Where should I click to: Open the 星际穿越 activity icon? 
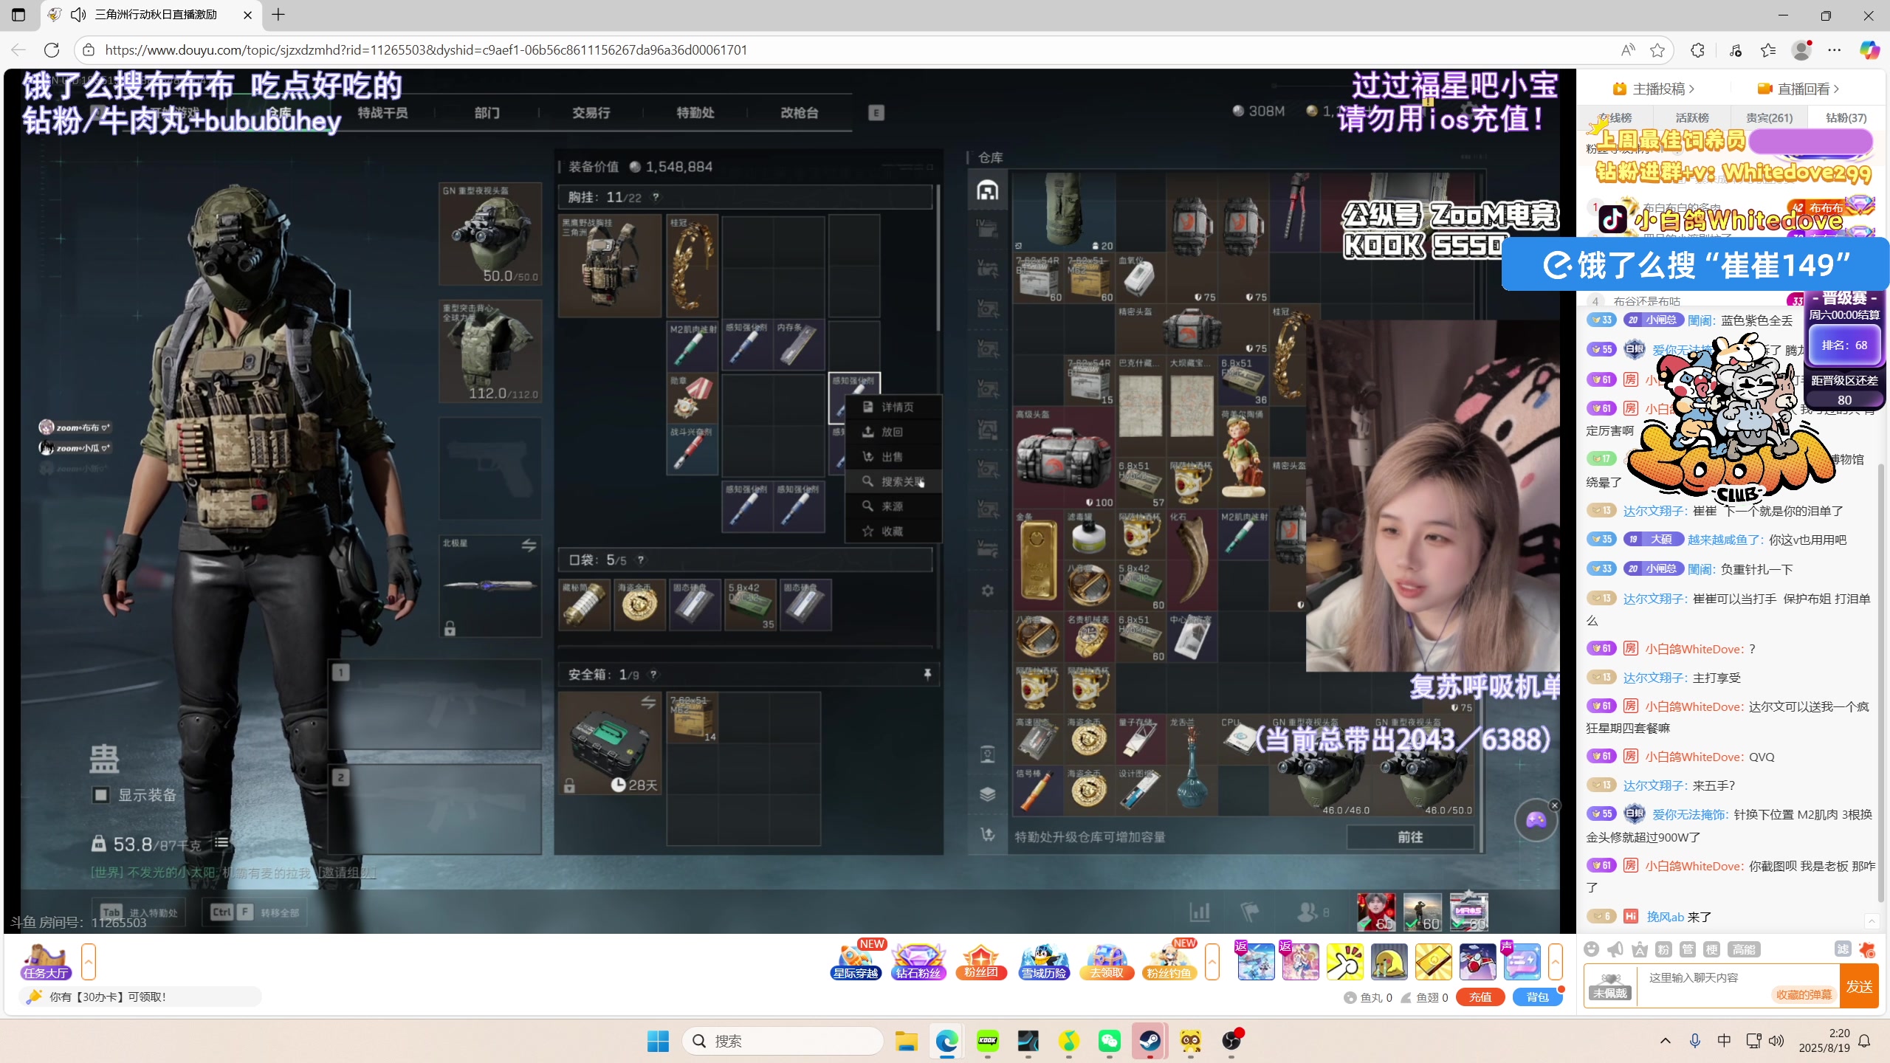click(x=856, y=961)
